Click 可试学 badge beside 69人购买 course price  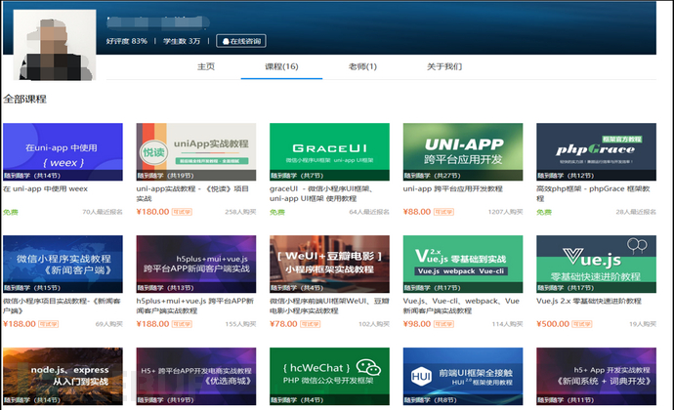click(x=48, y=324)
